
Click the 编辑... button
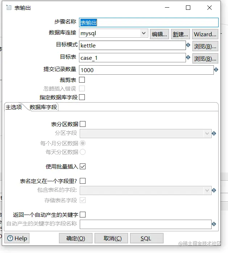tap(159, 34)
